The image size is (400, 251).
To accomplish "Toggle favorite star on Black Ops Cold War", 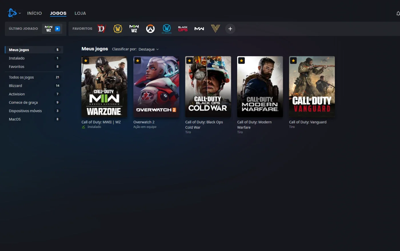I will [189, 61].
